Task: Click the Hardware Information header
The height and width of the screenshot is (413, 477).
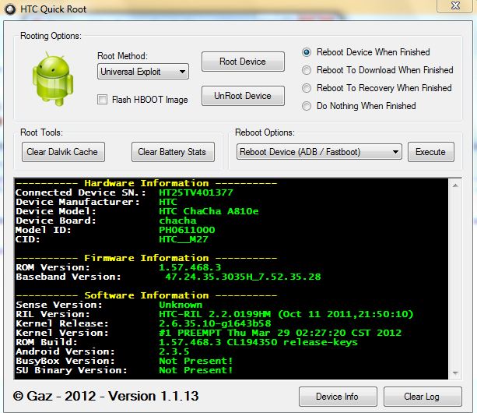Action: [x=146, y=183]
